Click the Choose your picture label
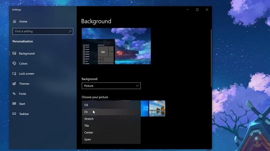 (95, 97)
